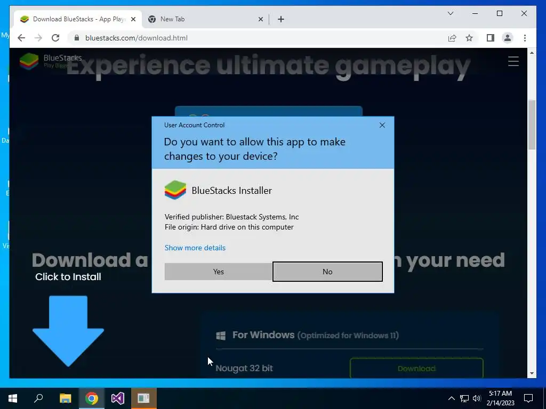This screenshot has width=546, height=409.
Task: Click the page vertical scrollbar thumb
Action: pos(532,125)
